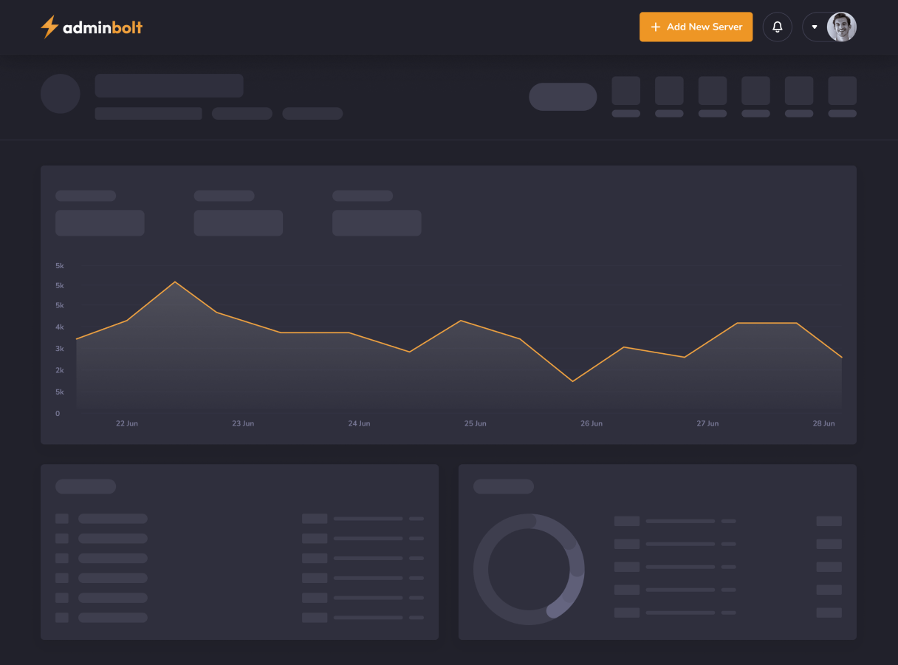The width and height of the screenshot is (898, 665).
Task: Select the first icon in the header stats row
Action: click(x=626, y=90)
